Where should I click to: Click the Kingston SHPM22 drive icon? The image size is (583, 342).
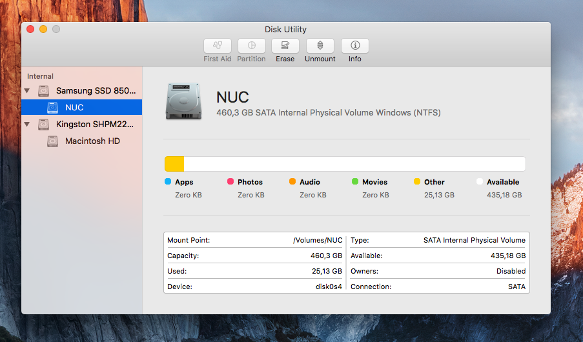(43, 125)
